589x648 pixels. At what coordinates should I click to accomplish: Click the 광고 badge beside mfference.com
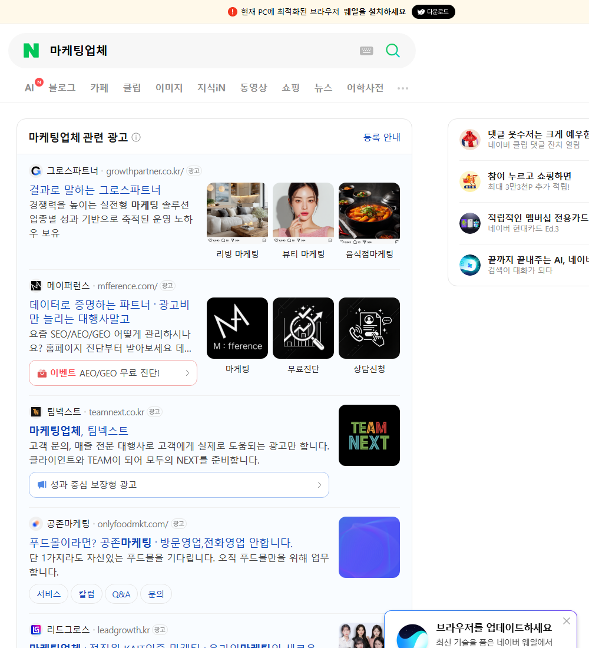[x=167, y=286]
